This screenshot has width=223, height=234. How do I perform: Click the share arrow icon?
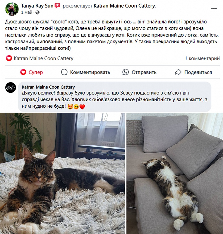click(x=178, y=72)
